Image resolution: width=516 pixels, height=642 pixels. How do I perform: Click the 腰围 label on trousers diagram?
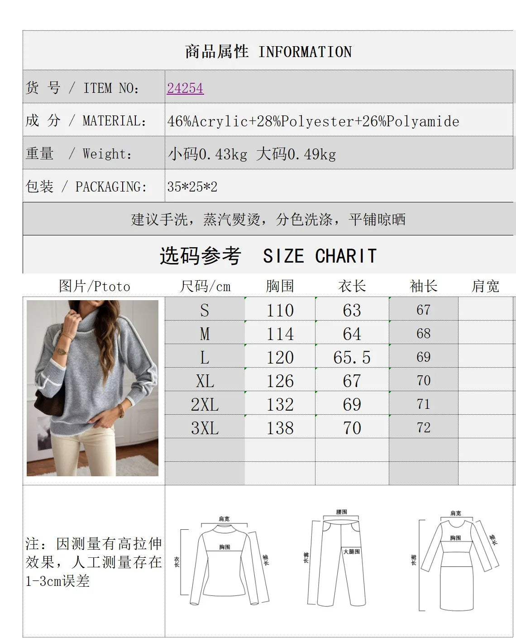tap(342, 512)
